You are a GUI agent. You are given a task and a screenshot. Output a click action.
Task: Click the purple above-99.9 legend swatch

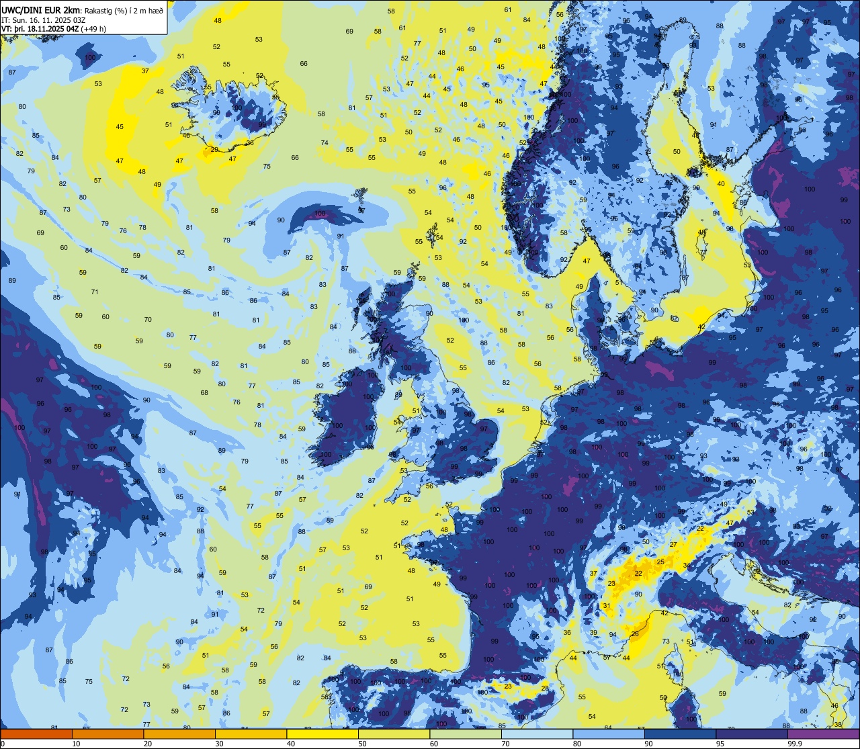(x=823, y=734)
